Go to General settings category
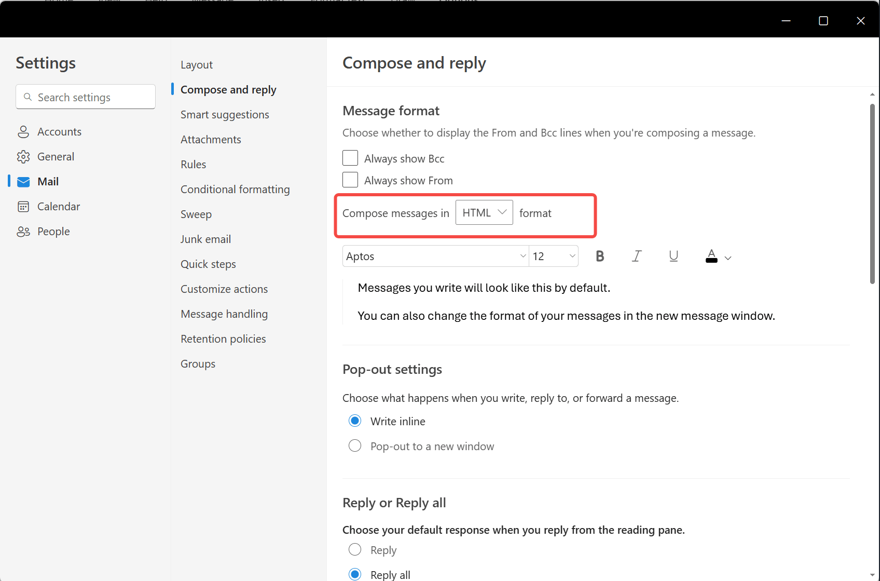Image resolution: width=880 pixels, height=581 pixels. click(x=56, y=157)
